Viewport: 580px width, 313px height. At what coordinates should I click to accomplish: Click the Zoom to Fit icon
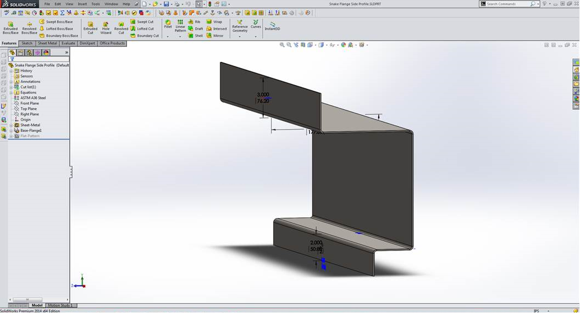(x=282, y=45)
